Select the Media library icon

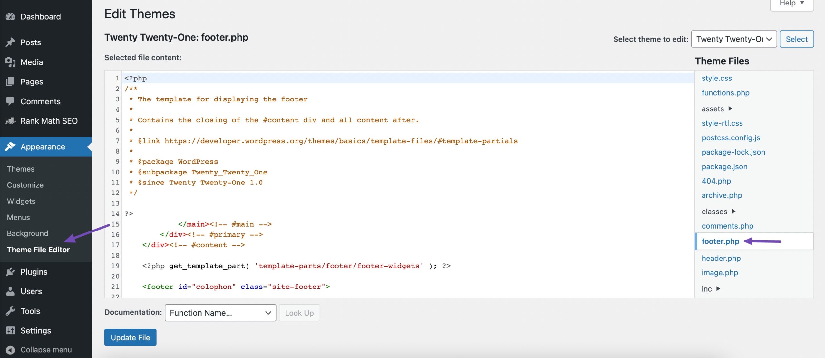pos(11,62)
